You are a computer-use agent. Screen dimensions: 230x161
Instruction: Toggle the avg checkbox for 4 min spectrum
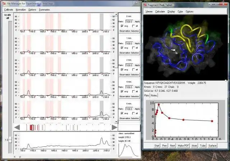pos(122,91)
